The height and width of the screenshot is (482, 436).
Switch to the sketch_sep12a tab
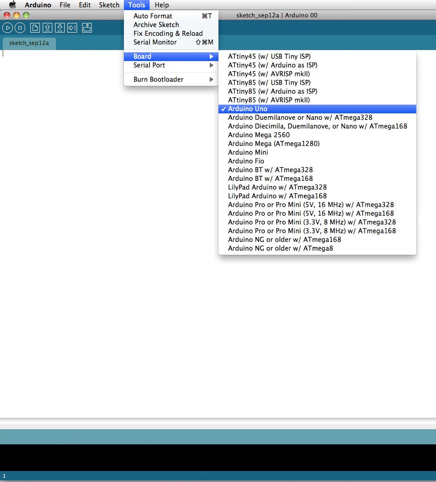coord(28,43)
